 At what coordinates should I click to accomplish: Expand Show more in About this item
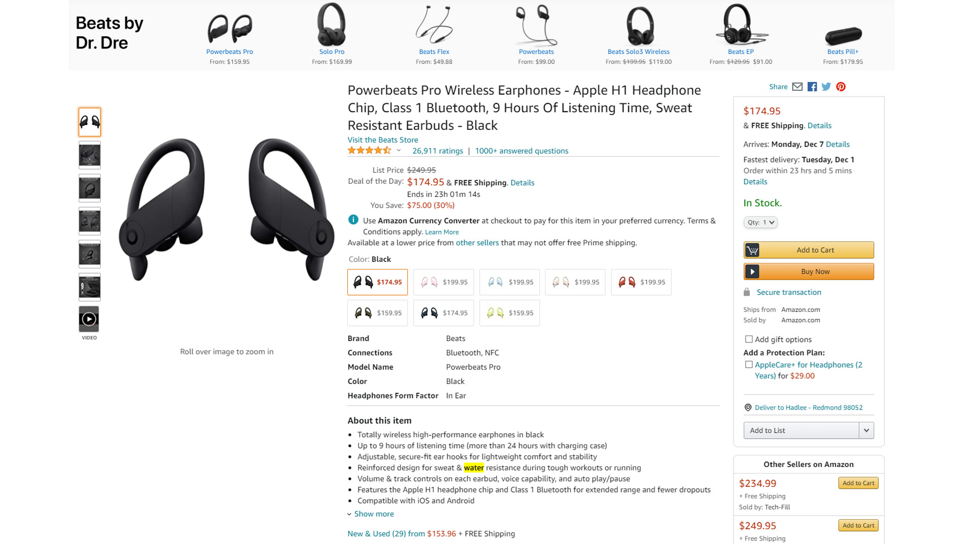pyautogui.click(x=374, y=514)
